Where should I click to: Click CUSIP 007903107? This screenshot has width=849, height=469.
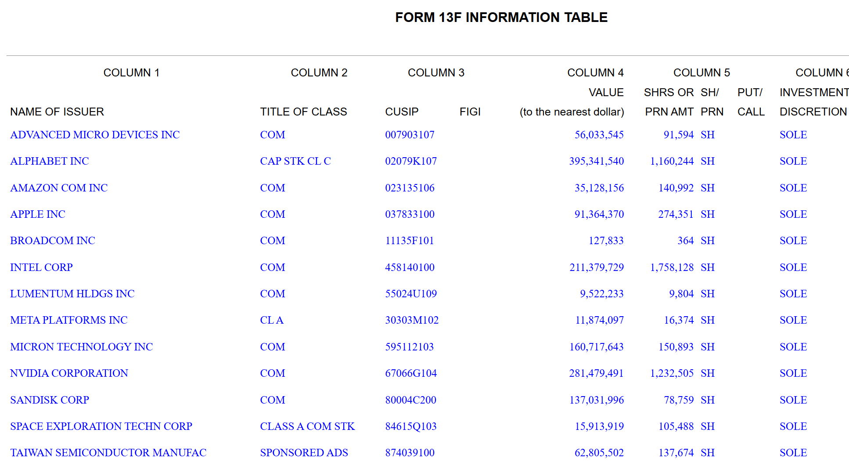410,135
